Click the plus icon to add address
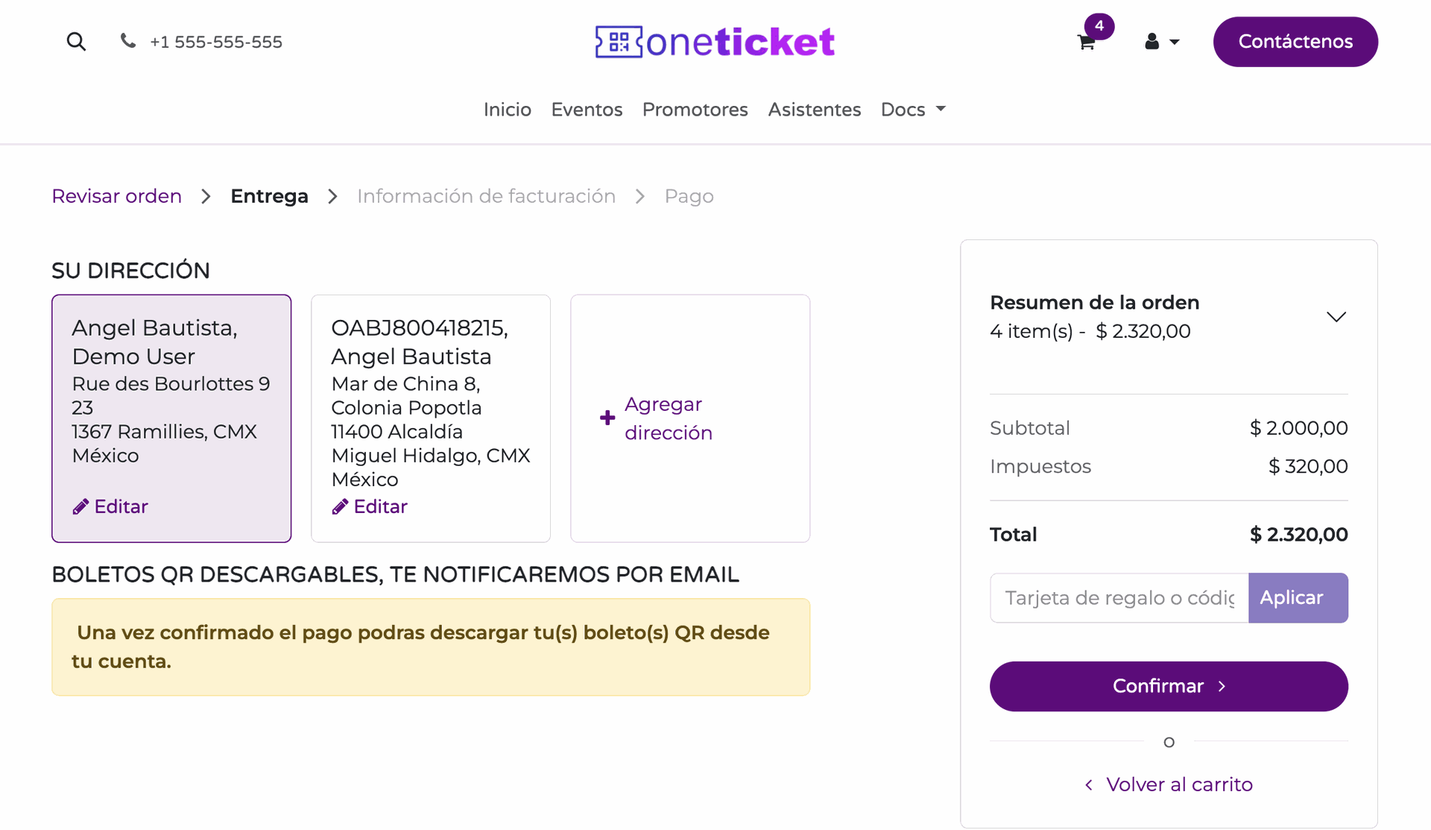The image size is (1431, 830). point(607,418)
